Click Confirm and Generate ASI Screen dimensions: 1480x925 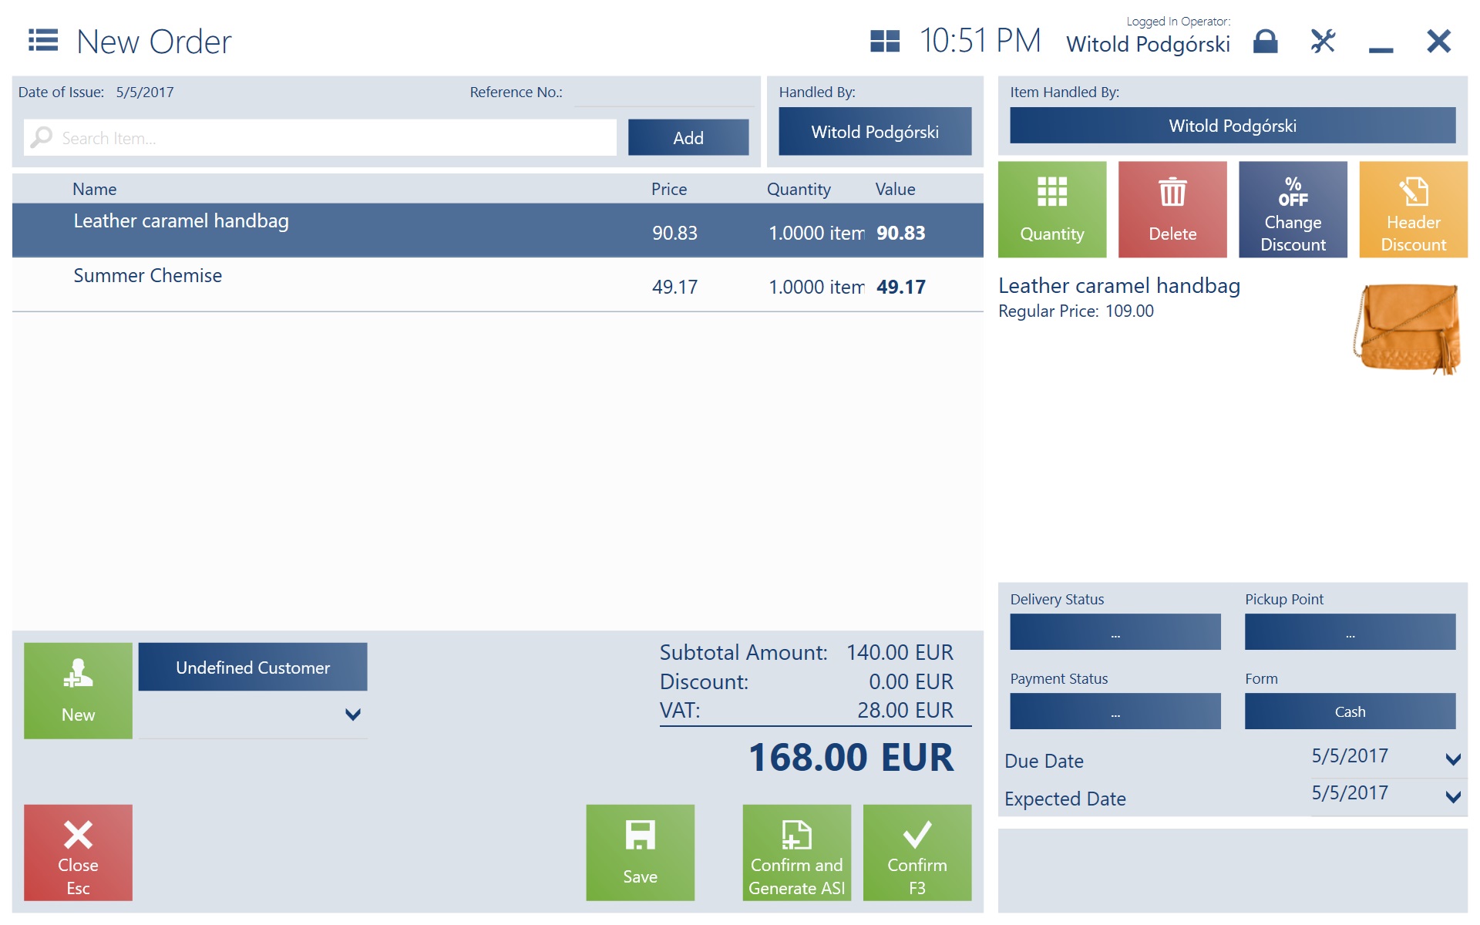(796, 852)
